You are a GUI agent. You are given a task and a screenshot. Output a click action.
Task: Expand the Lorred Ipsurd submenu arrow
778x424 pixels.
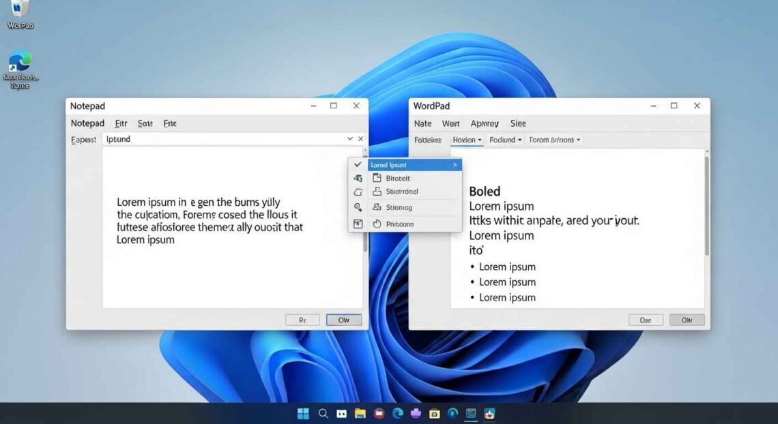[x=455, y=165]
